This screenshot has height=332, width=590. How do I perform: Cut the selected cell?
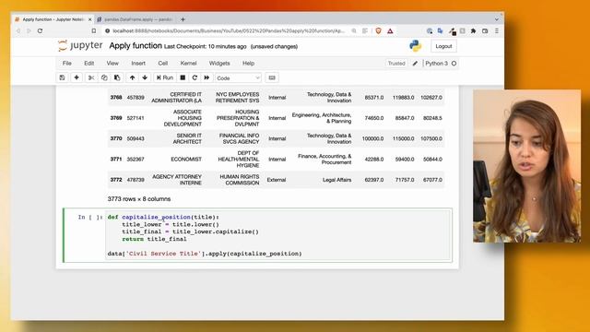[x=91, y=77]
